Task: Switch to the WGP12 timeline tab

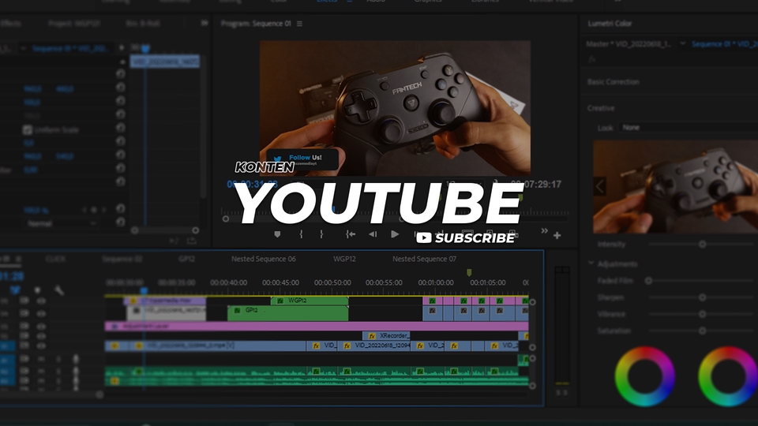Action: click(344, 259)
